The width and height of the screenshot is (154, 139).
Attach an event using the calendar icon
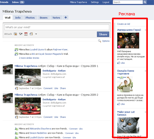26,34
